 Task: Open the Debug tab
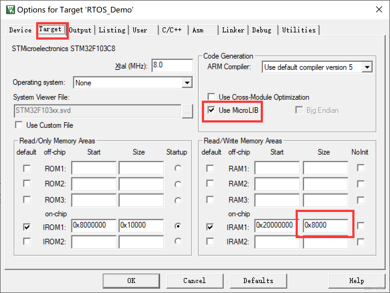263,30
